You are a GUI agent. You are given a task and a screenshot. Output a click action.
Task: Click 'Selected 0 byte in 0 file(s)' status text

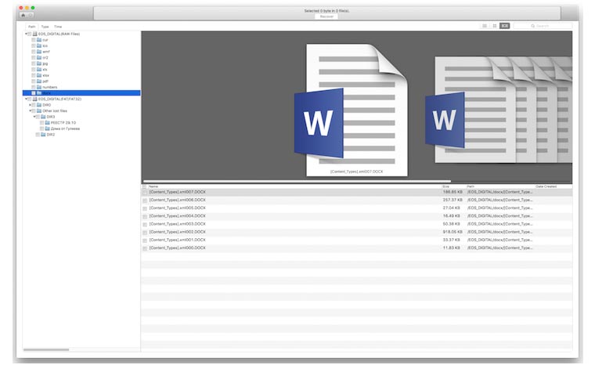point(326,11)
